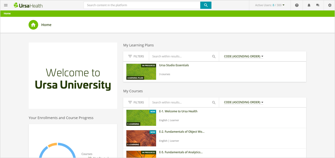
Task: Click the enrollment progress donut chart
Action: pos(57,150)
